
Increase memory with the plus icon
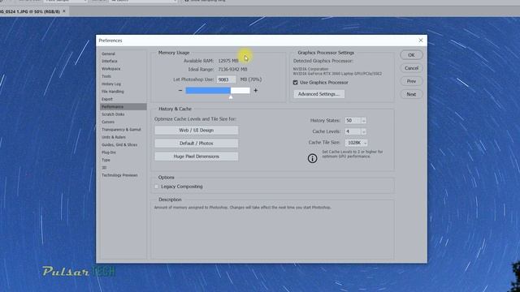(256, 90)
